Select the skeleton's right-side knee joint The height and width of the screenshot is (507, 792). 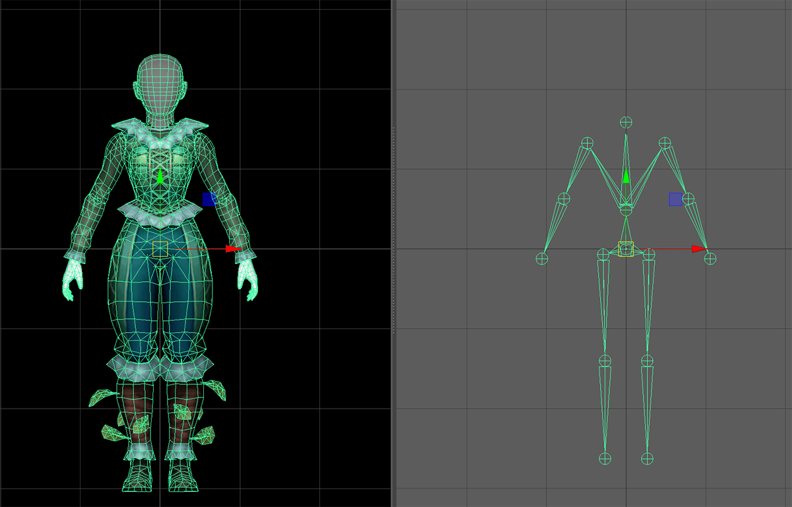(647, 360)
